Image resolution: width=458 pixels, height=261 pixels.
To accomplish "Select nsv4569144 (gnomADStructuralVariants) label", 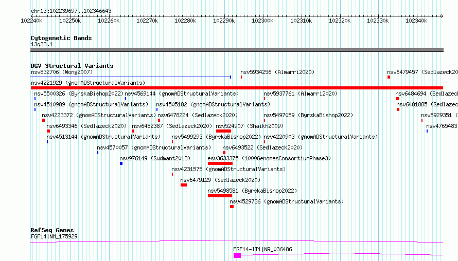I will click(182, 94).
